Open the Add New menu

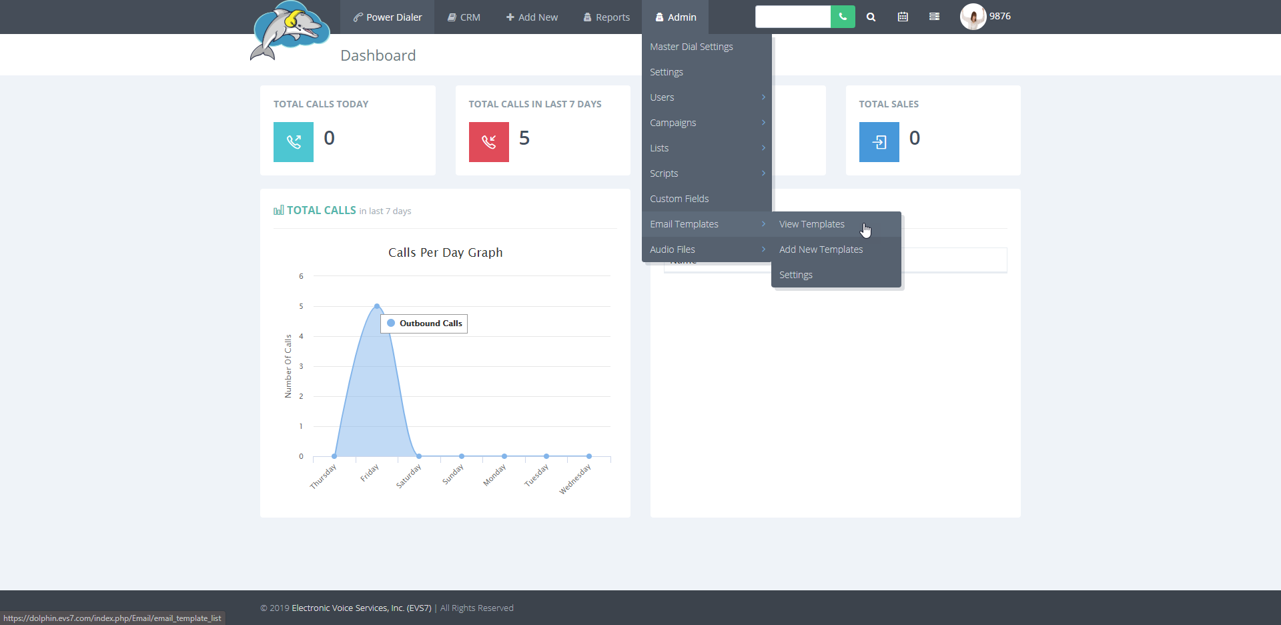pos(532,17)
